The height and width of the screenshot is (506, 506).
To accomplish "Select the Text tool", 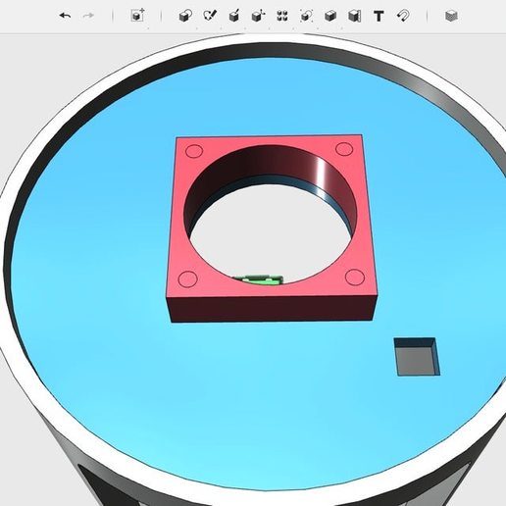I will click(379, 16).
